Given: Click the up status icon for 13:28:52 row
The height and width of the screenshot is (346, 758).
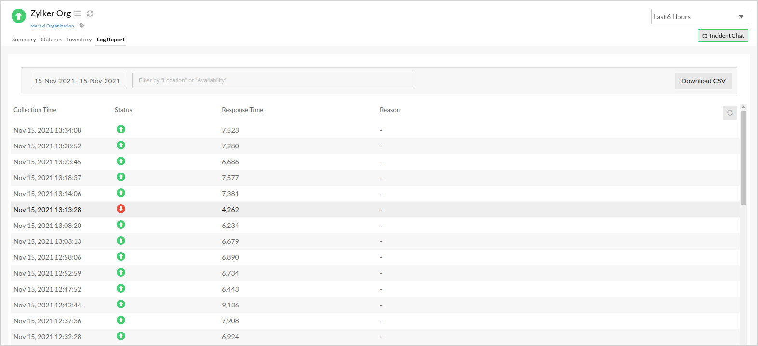Looking at the screenshot, I should point(121,145).
